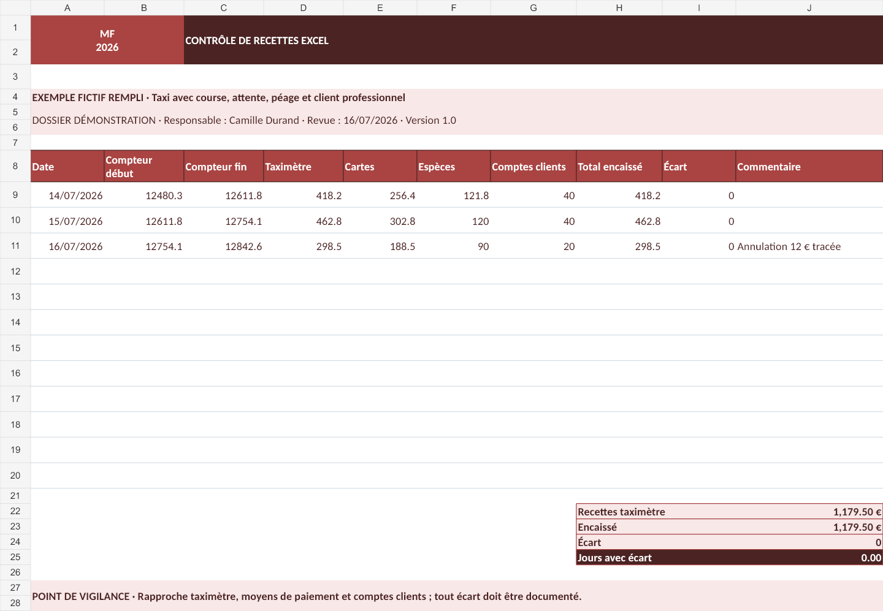Select column J header
883x611 pixels.
(x=809, y=7)
